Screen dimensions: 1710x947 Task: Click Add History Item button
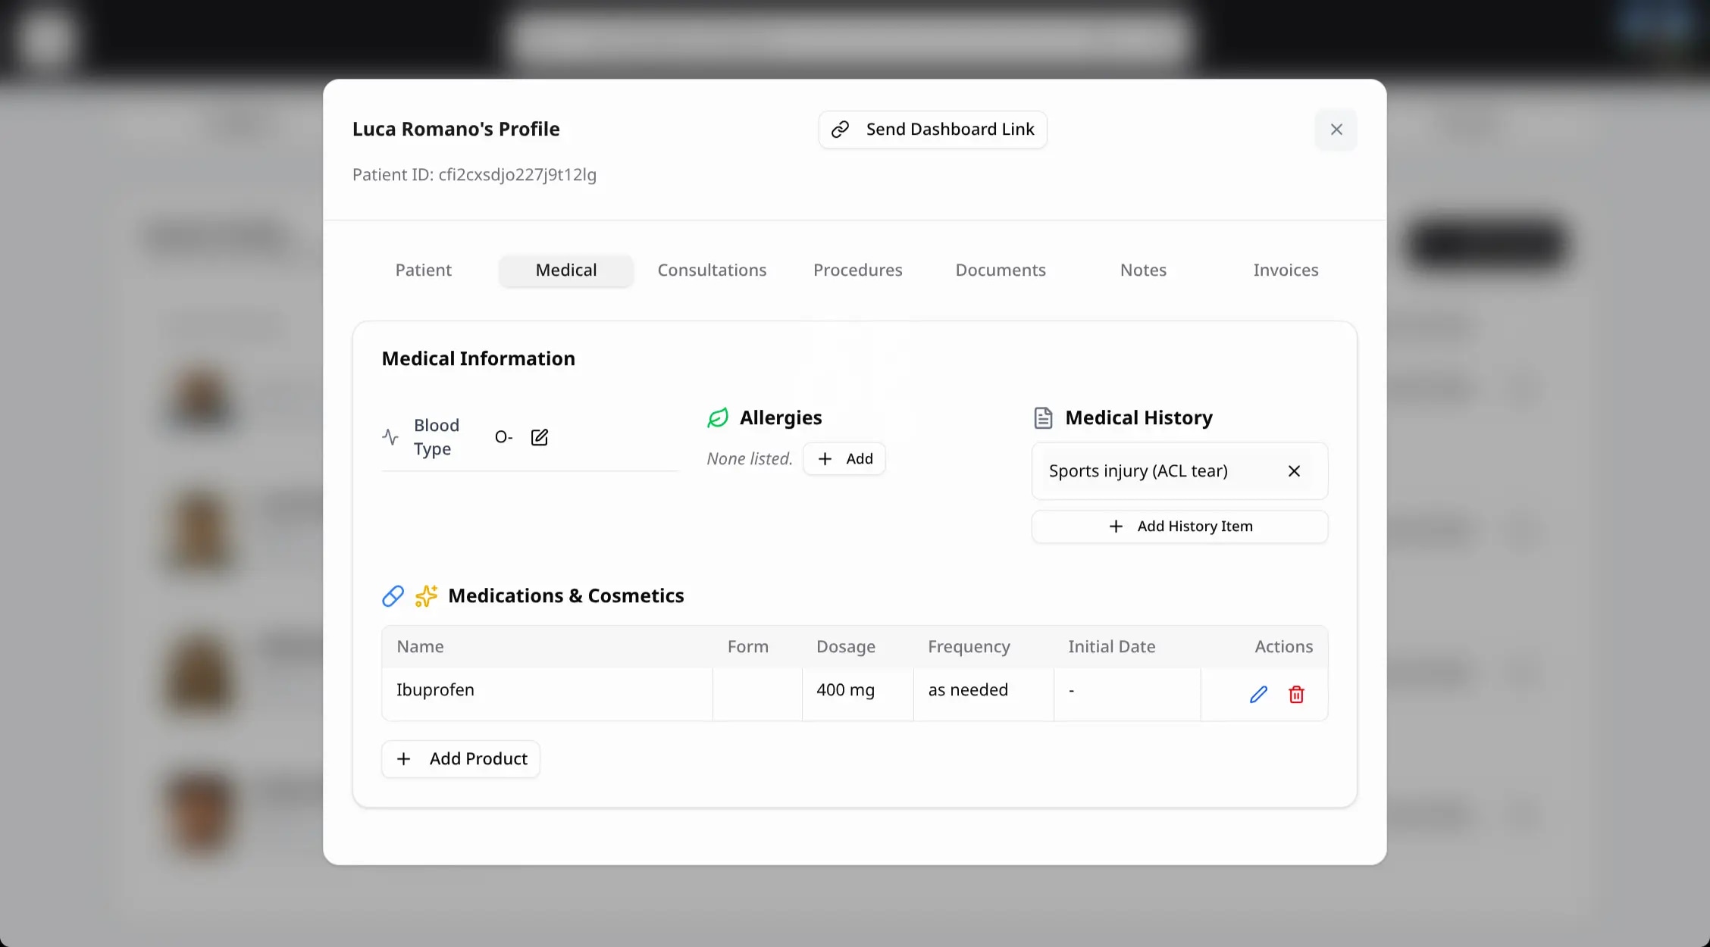tap(1179, 526)
